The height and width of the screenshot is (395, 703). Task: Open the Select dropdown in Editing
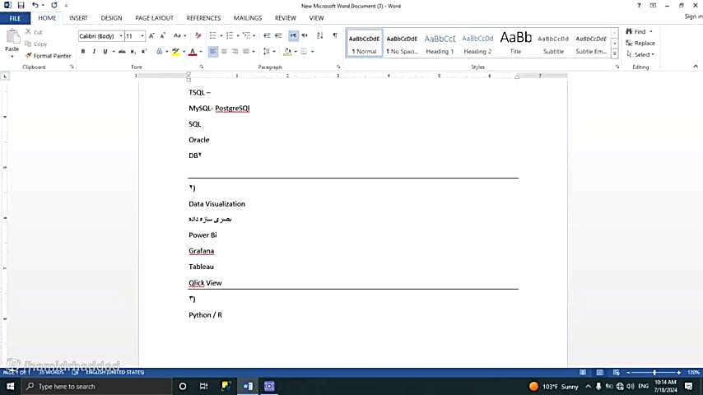point(641,54)
